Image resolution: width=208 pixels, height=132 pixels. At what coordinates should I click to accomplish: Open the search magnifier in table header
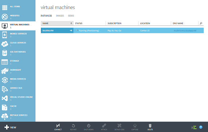(x=201, y=24)
